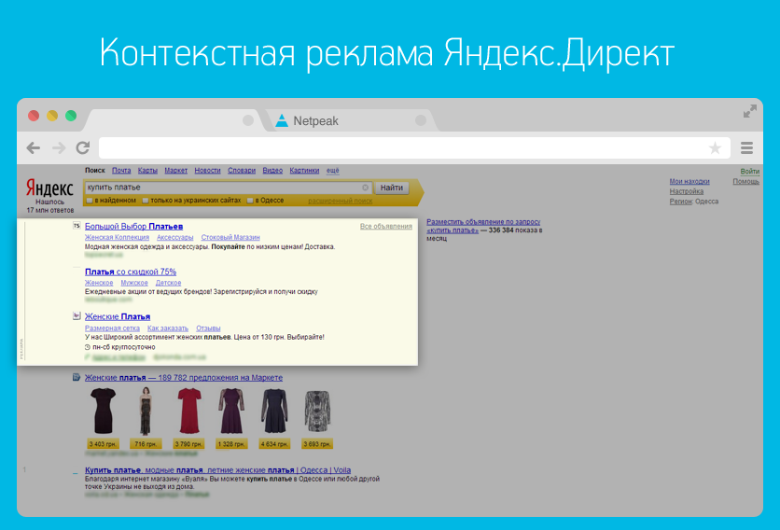Close the Netpeak tab
This screenshot has width=780, height=530.
pyautogui.click(x=421, y=120)
